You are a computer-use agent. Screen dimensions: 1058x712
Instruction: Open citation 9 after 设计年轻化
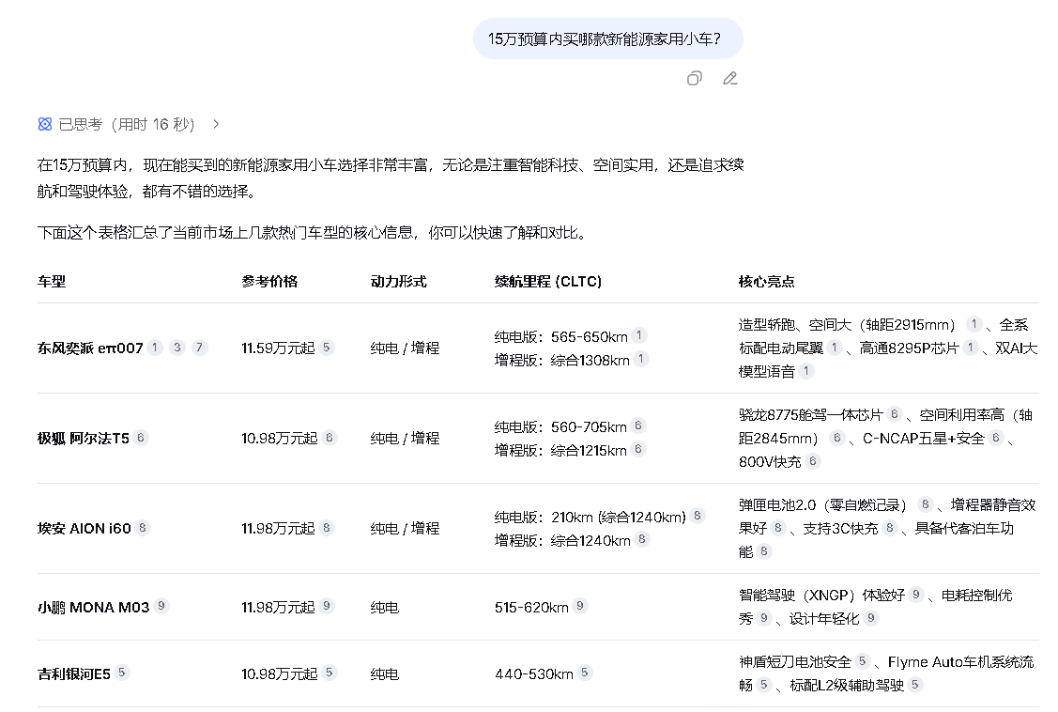click(871, 617)
